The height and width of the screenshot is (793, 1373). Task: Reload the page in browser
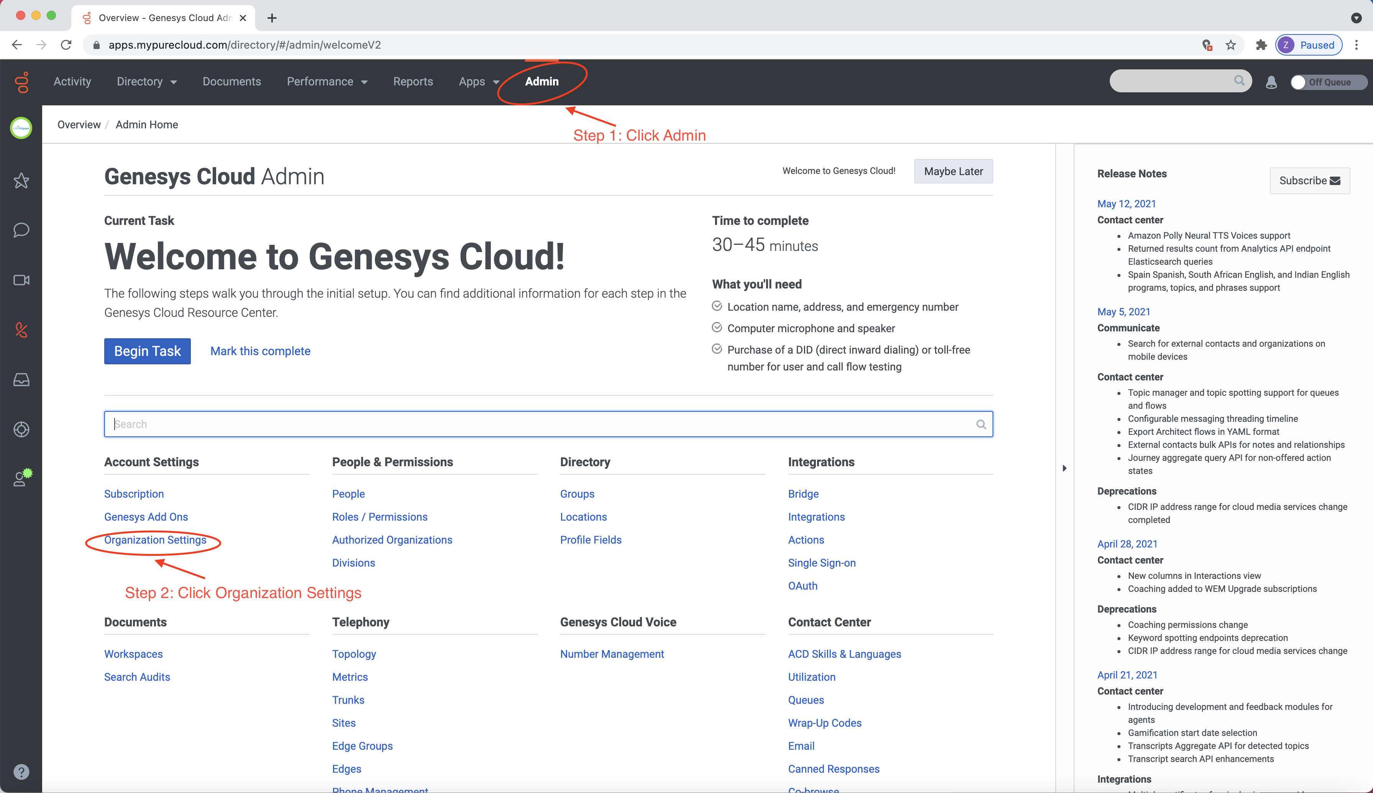(x=66, y=45)
